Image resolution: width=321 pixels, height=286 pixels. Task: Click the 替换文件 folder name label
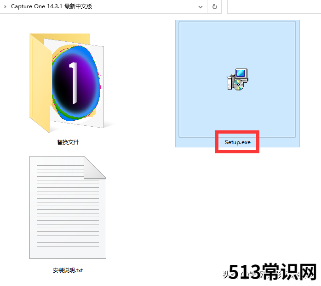pos(68,142)
